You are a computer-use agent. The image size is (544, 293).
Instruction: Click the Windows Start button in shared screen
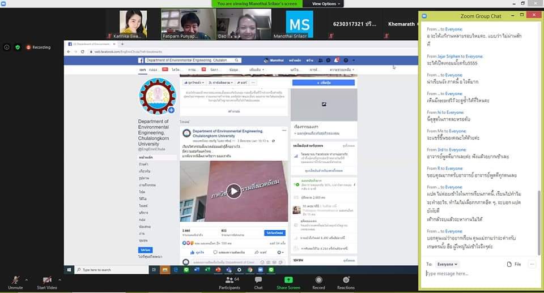tap(69, 270)
